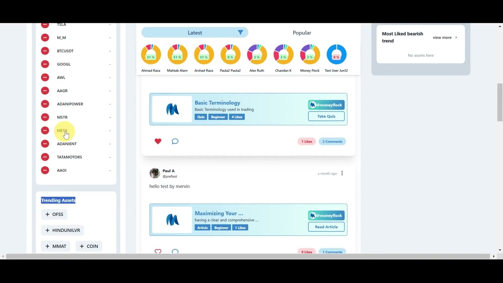Open the Latest filter dropdown arrow
This screenshot has width=503, height=283.
click(240, 33)
